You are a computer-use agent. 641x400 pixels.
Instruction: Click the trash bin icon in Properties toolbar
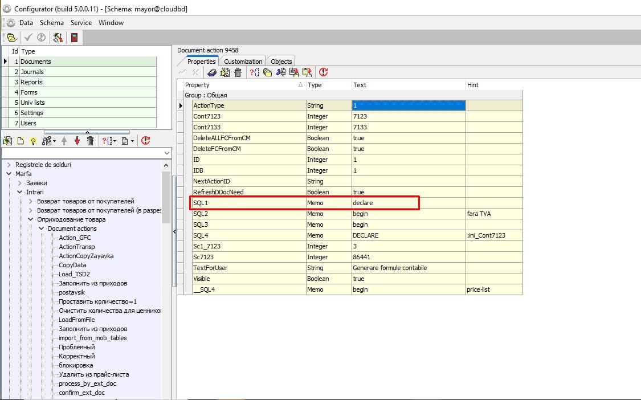pyautogui.click(x=238, y=72)
